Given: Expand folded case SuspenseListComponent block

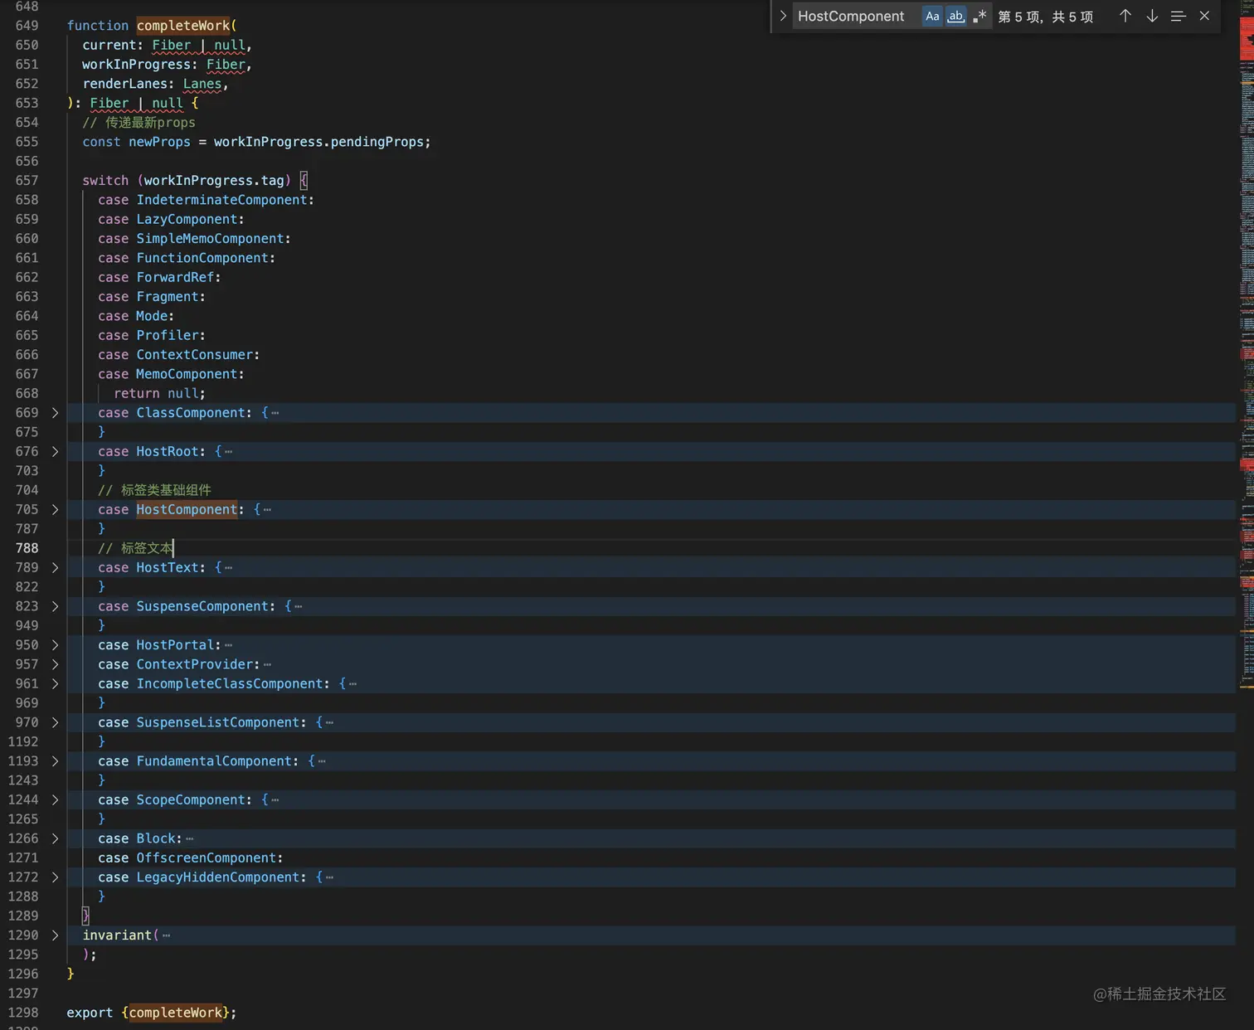Looking at the screenshot, I should [56, 723].
